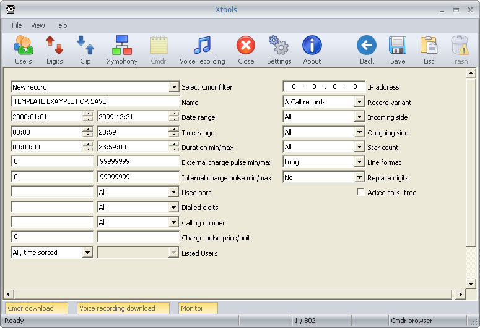
Task: Open the List clipboard icon
Action: (x=429, y=49)
